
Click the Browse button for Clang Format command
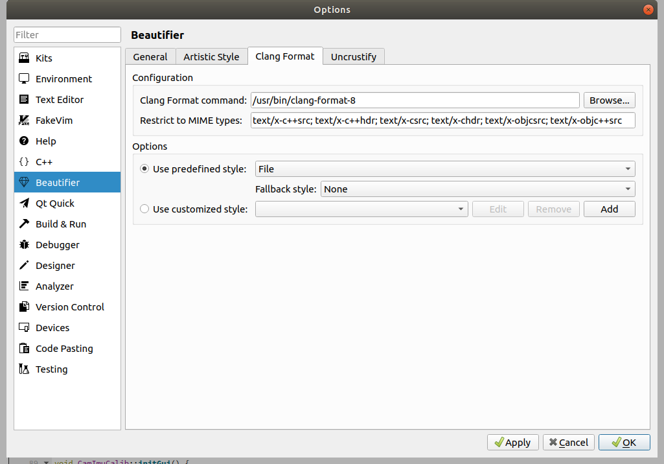[609, 100]
